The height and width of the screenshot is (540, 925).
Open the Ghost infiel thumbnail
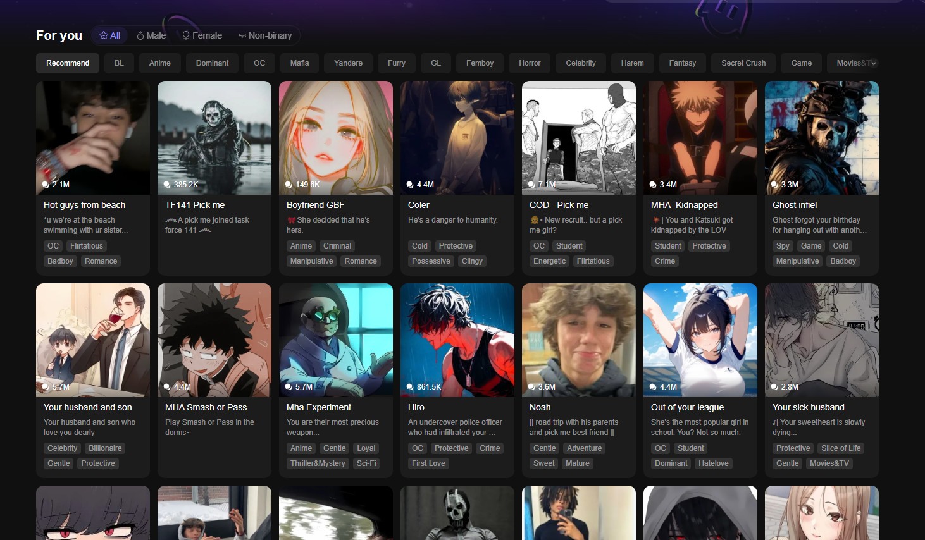pos(822,138)
